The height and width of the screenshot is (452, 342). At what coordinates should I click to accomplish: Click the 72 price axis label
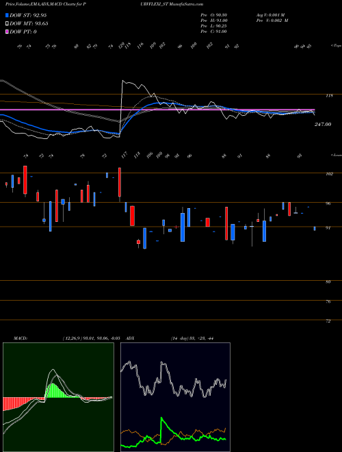pyautogui.click(x=328, y=321)
